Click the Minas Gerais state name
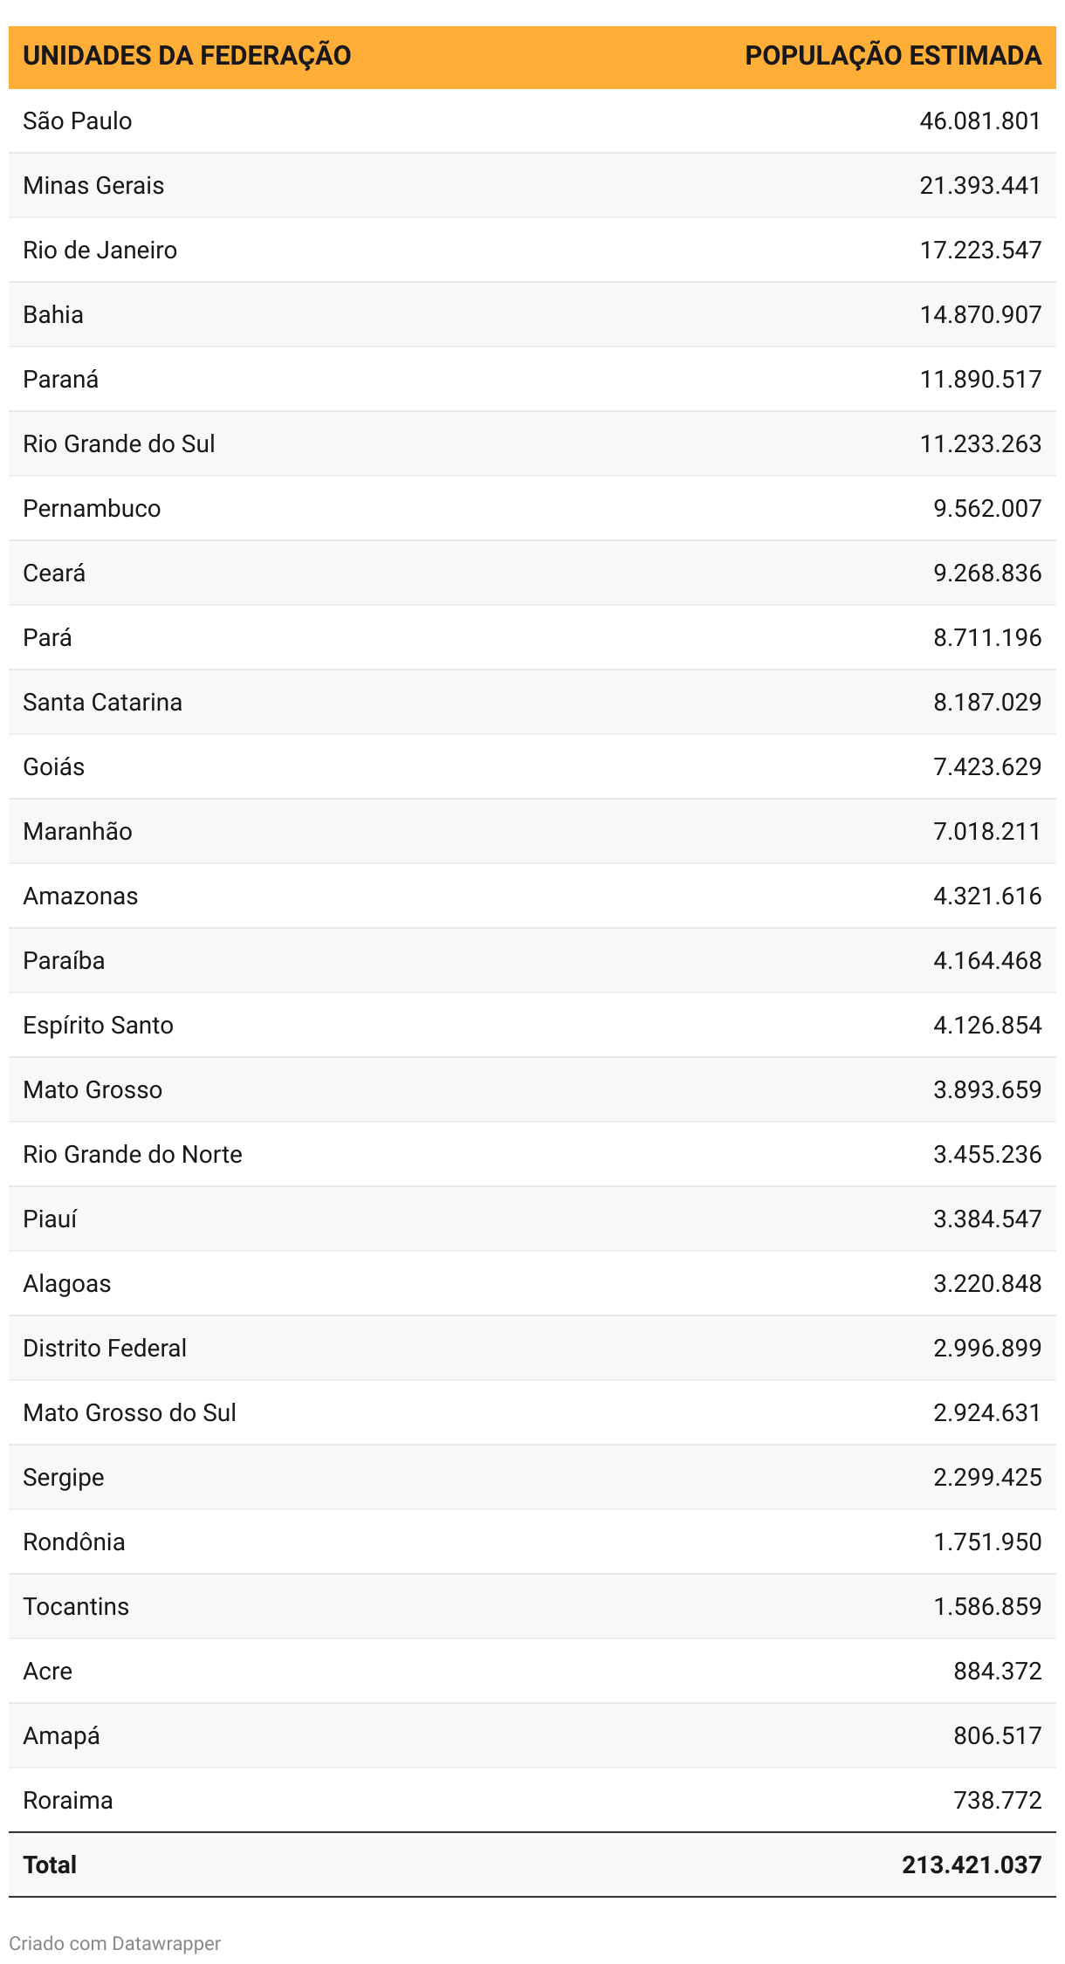The width and height of the screenshot is (1065, 1964). point(93,186)
